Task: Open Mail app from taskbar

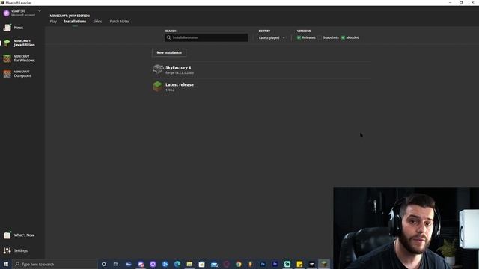Action: point(214,264)
